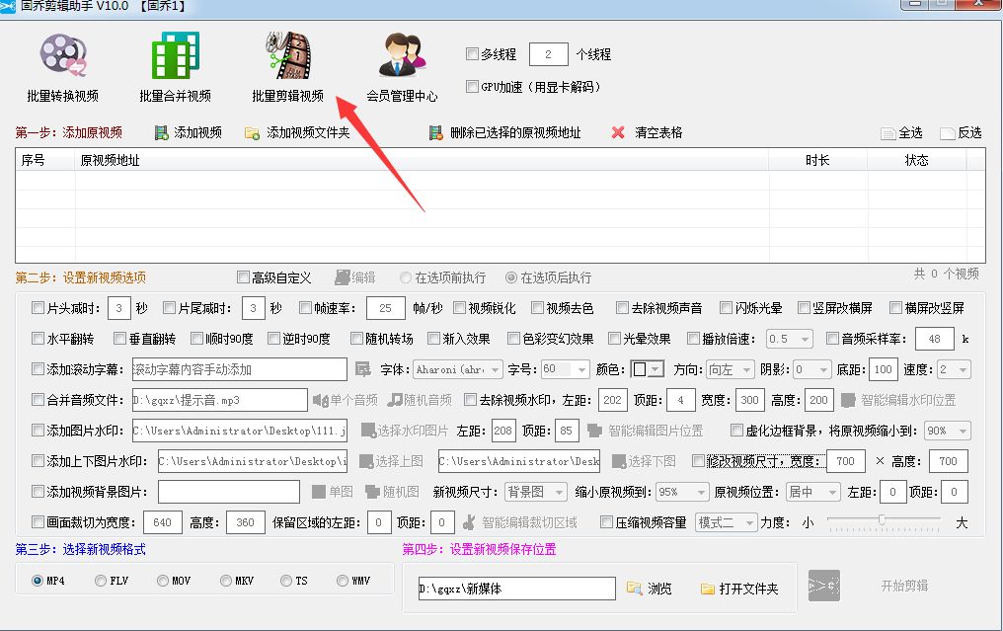Enable GPU加速 checkbox
Screen dimensions: 1003x631
472,86
